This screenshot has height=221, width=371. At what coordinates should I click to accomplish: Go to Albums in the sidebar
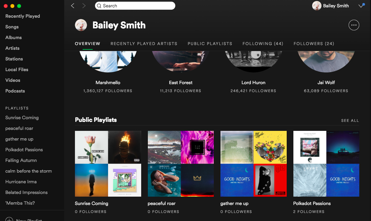coord(13,37)
